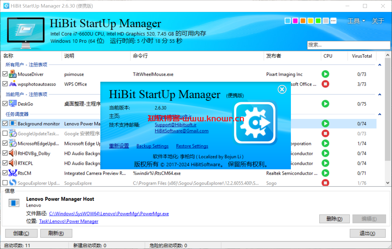Click red stopped status icon for wpsphotoautoasso

pos(325,84)
